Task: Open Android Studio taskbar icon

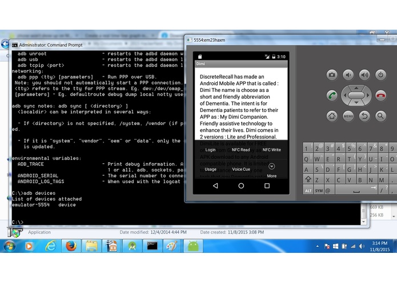Action: (132, 246)
